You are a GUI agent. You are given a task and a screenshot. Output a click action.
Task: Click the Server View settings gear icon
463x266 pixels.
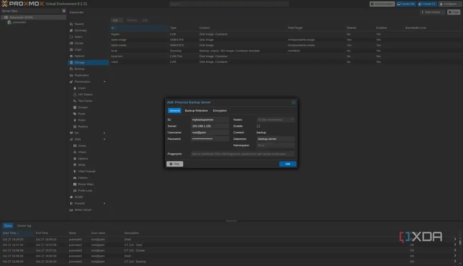(x=64, y=11)
